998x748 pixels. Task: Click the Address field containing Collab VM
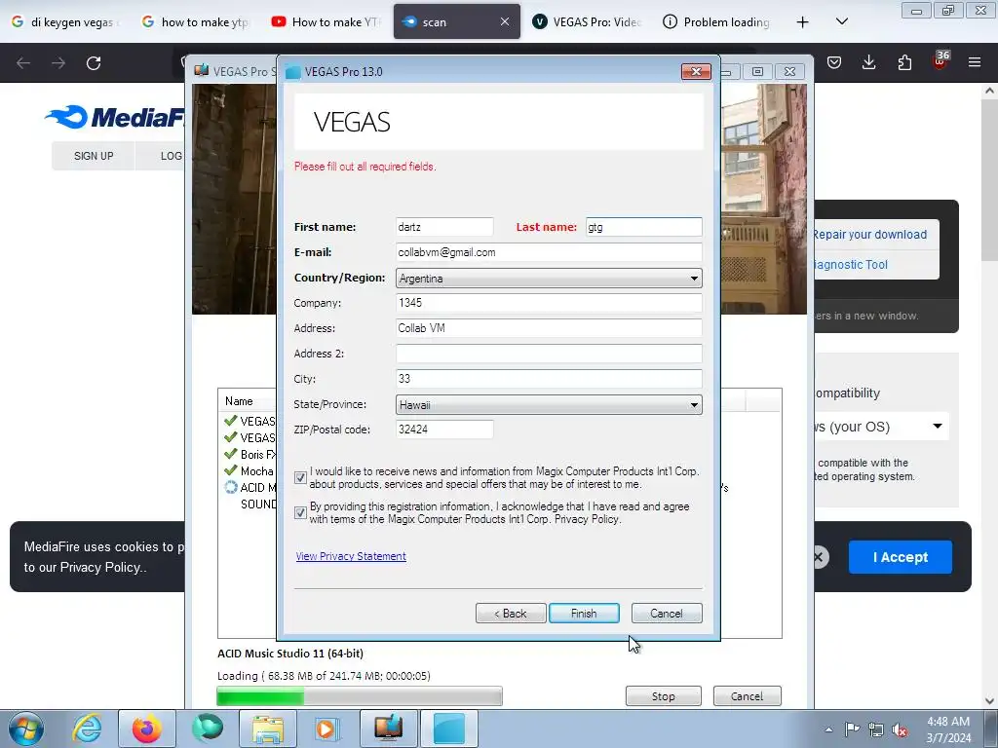point(549,328)
